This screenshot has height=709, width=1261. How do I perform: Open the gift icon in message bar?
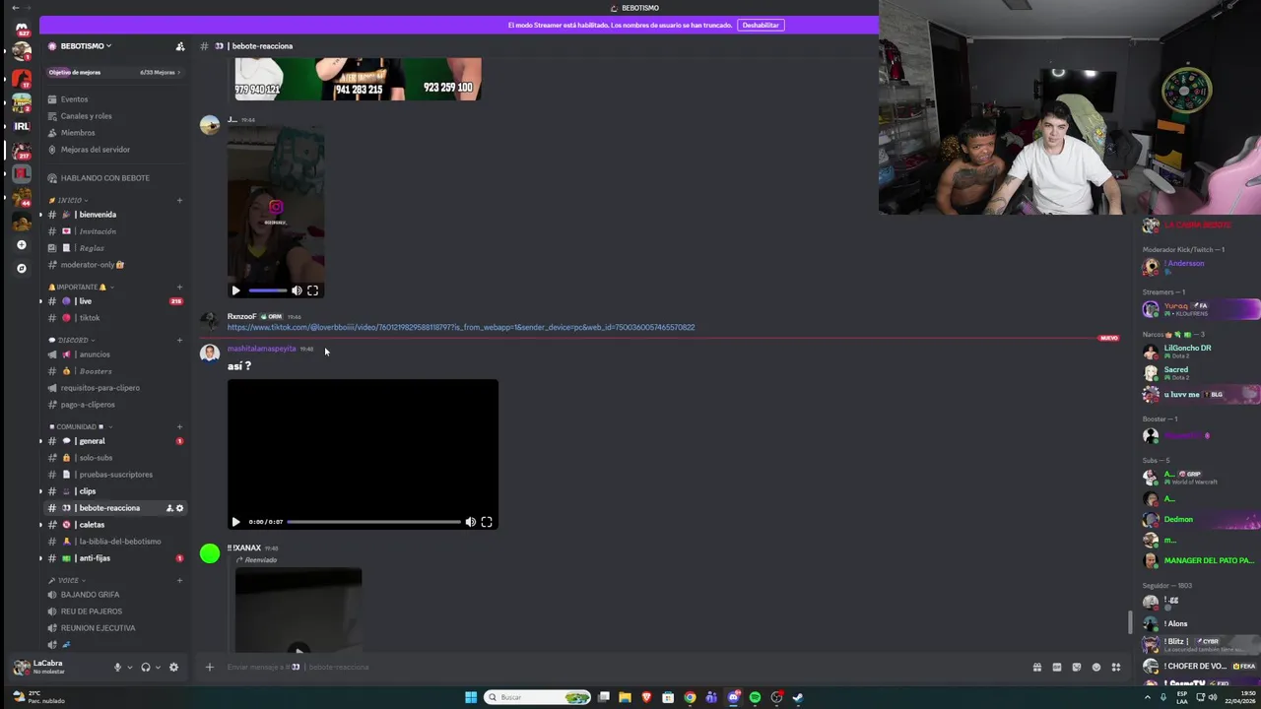point(1036,667)
